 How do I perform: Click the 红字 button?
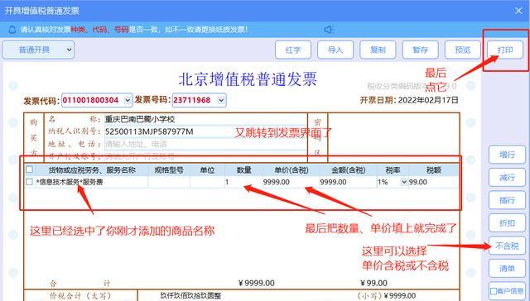coord(293,50)
